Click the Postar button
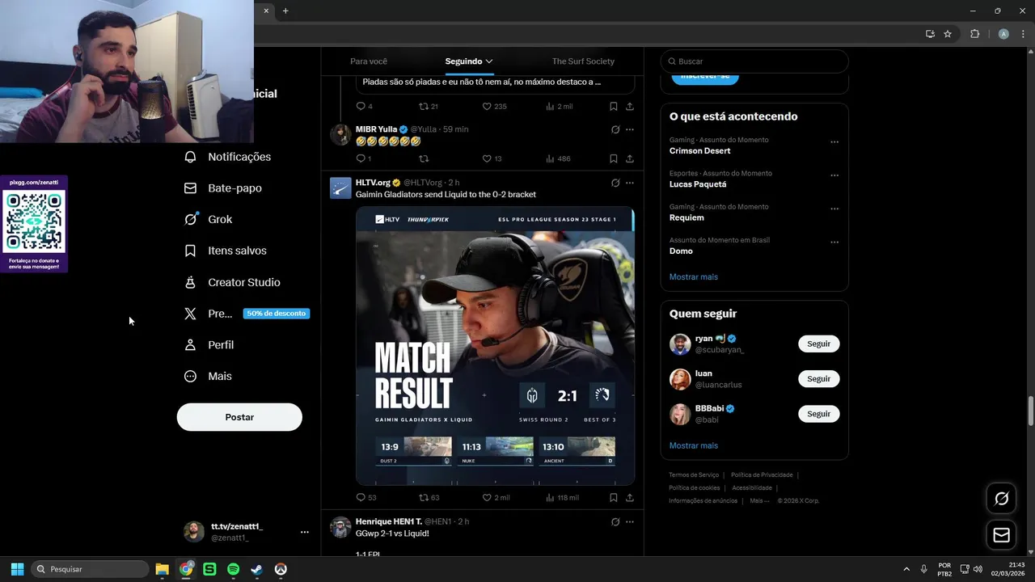The height and width of the screenshot is (582, 1035). coord(239,417)
